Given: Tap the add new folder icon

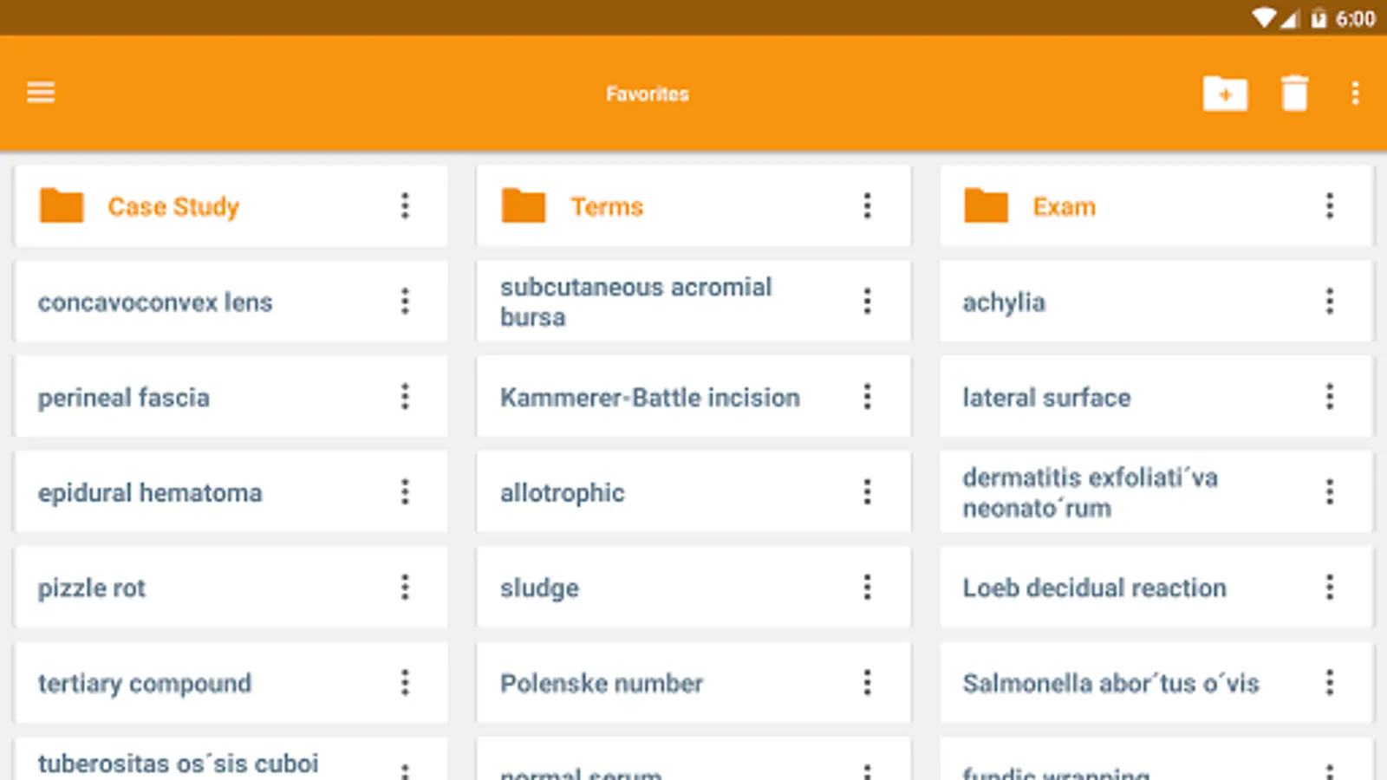Looking at the screenshot, I should [x=1224, y=94].
